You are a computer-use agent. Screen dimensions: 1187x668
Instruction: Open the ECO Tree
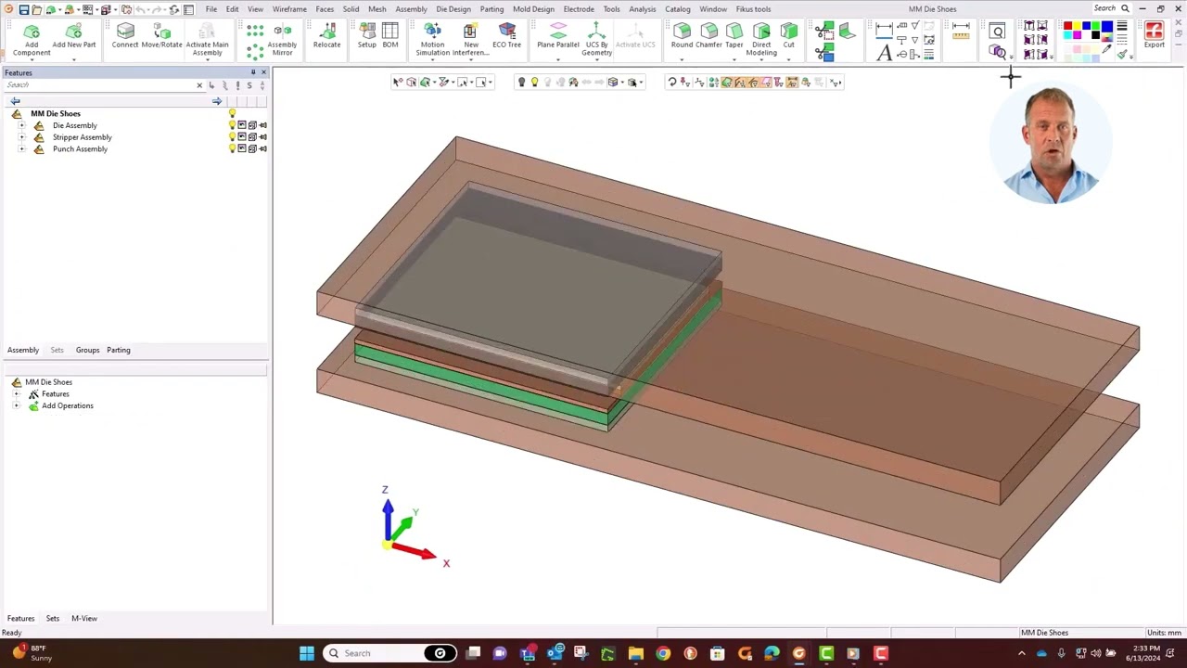pos(506,37)
